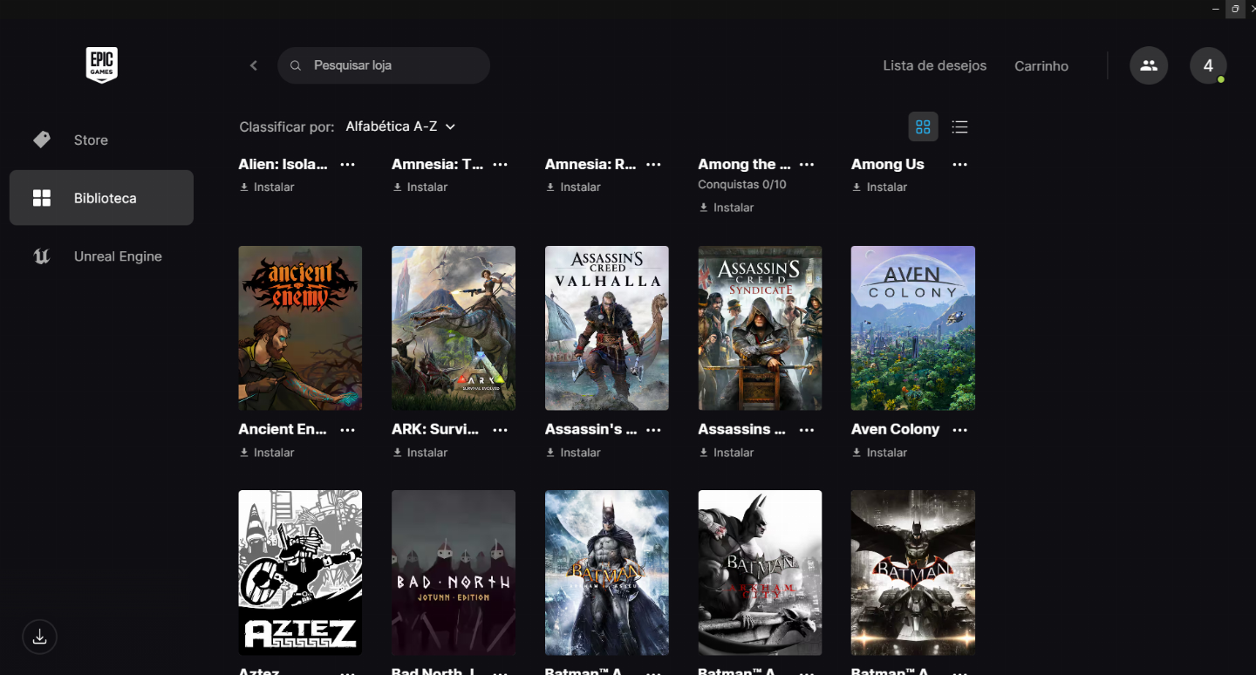This screenshot has height=675, width=1256.
Task: Select Assassin's Creed Valhalla cover art
Action: [x=607, y=328]
